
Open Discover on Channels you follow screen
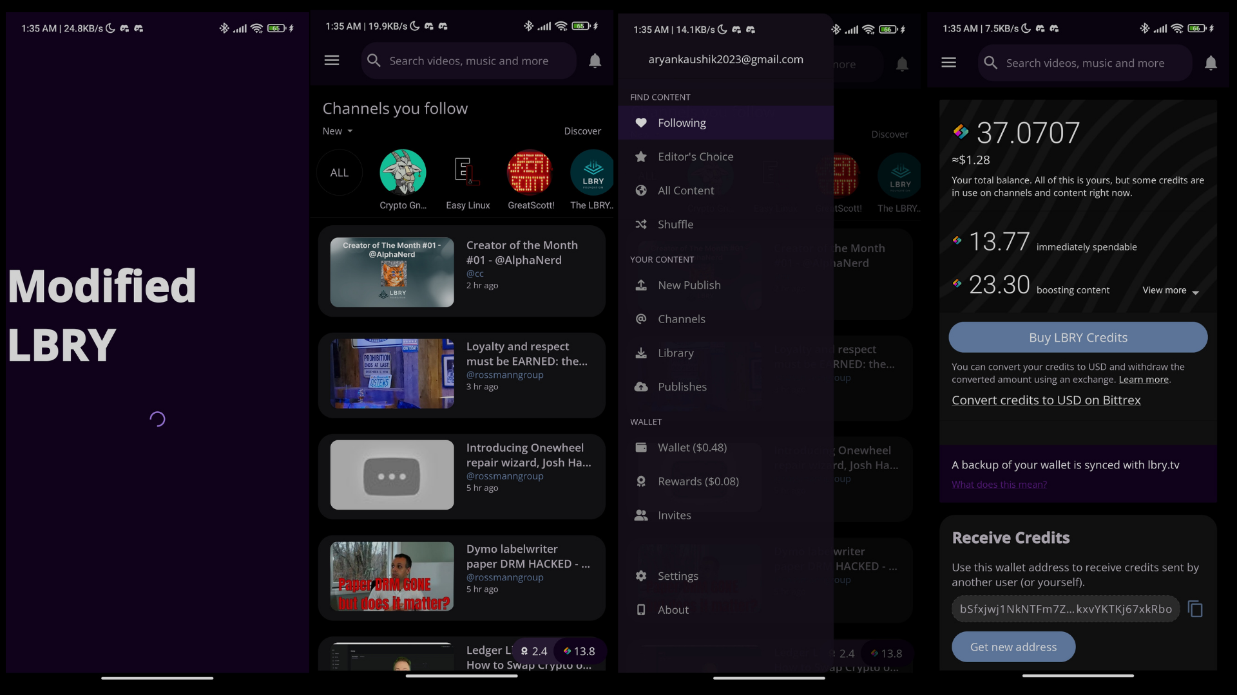tap(582, 131)
